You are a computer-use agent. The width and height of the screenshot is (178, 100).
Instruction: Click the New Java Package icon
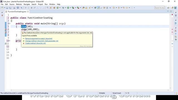[55, 8]
